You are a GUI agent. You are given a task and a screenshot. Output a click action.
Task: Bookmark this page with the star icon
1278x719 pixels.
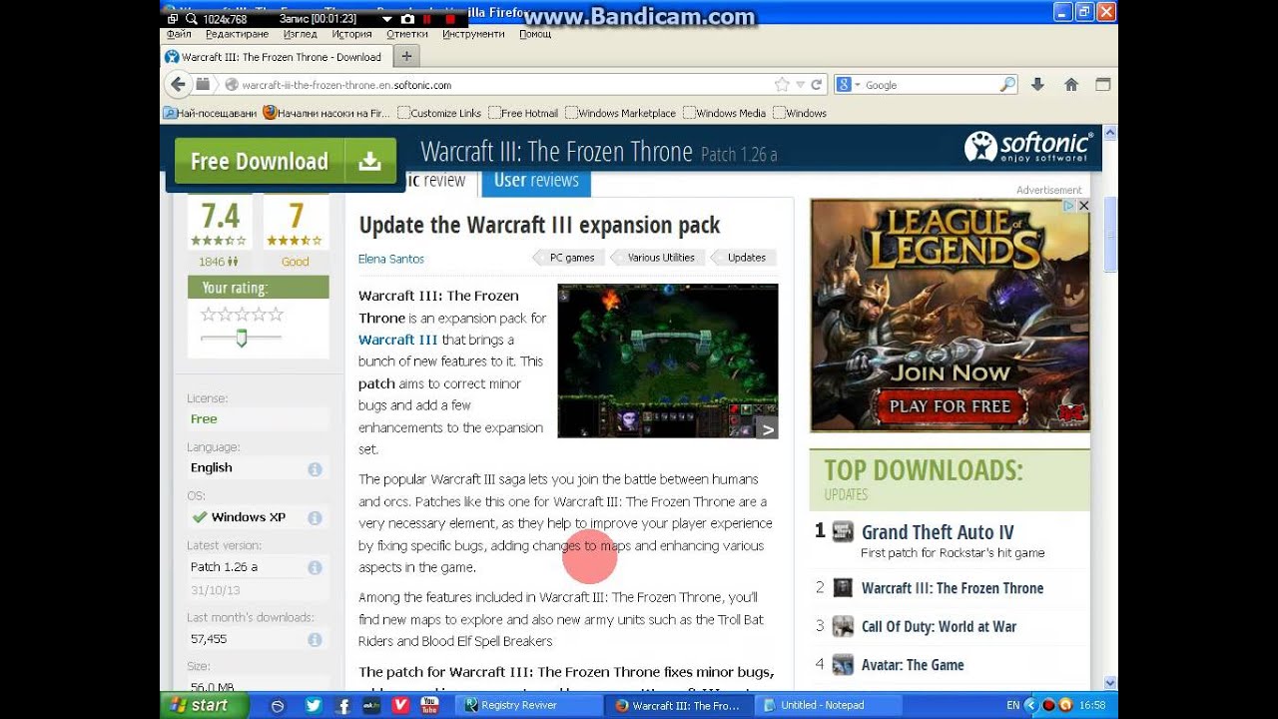pyautogui.click(x=782, y=85)
